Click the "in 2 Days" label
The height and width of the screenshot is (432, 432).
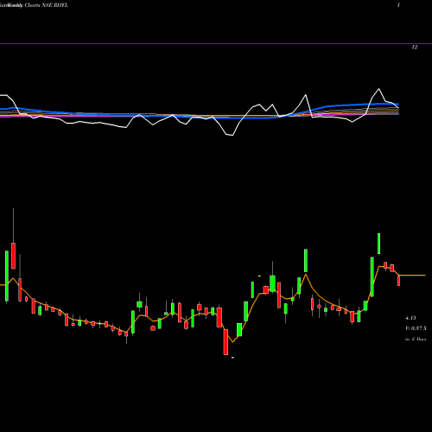tap(416, 340)
